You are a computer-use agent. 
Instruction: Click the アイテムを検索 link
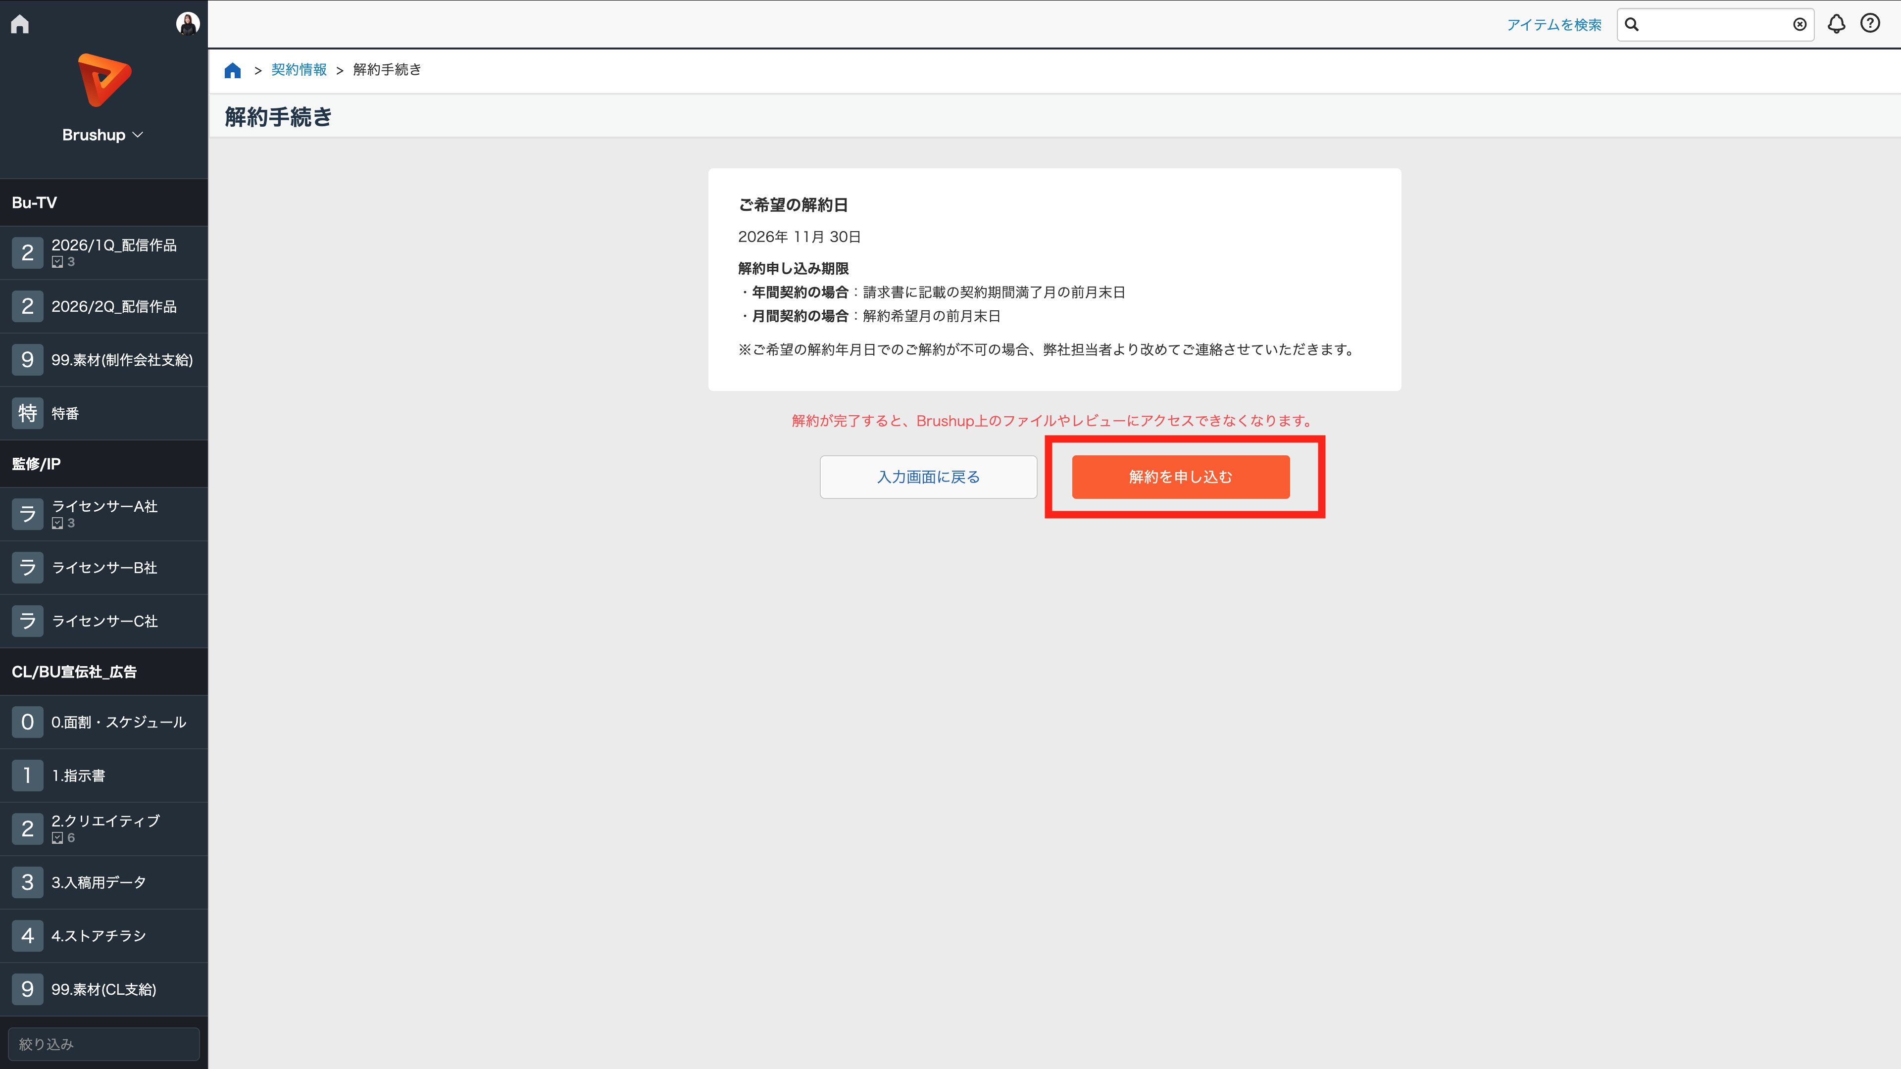click(x=1554, y=25)
